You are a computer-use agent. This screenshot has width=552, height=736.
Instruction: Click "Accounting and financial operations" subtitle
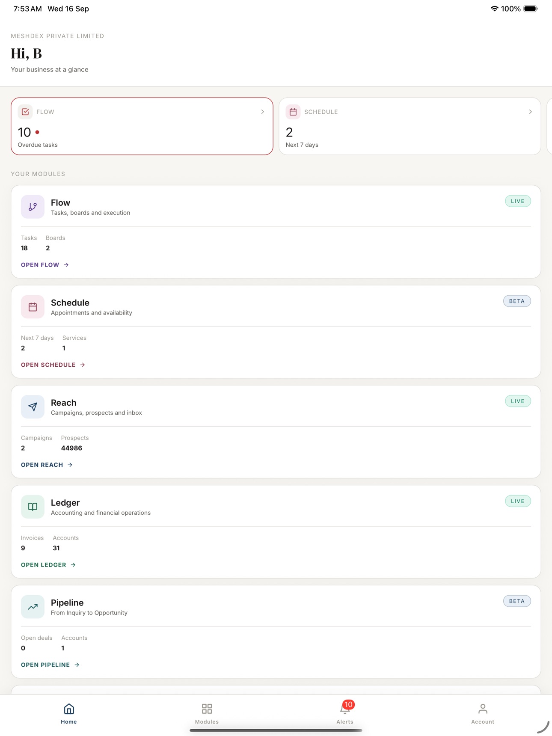[101, 513]
